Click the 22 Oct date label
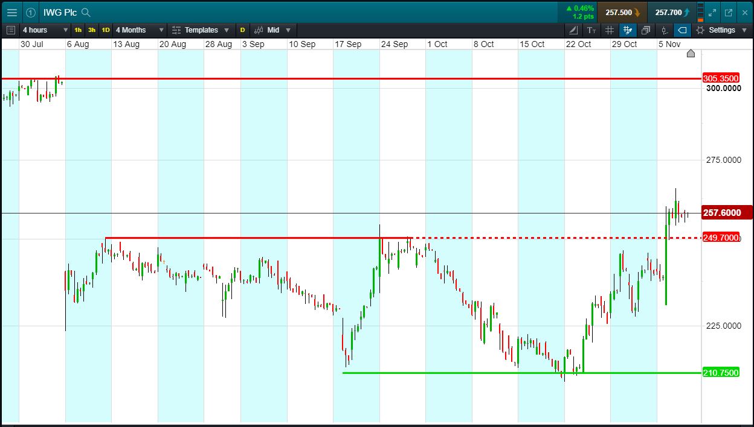This screenshot has height=427, width=754. 578,44
